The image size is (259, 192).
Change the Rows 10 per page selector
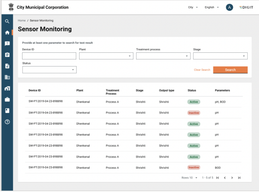189,177
